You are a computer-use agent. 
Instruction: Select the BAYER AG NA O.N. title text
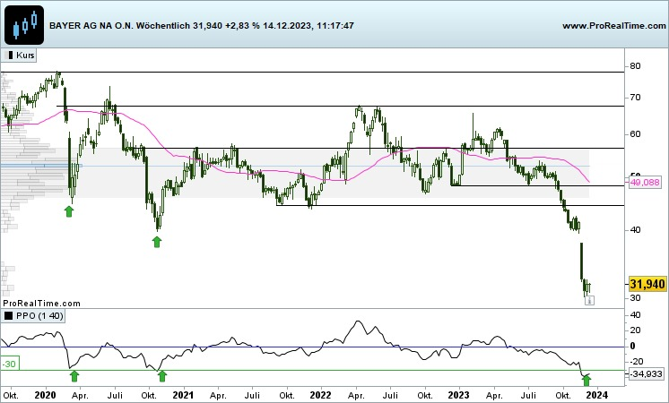click(91, 26)
